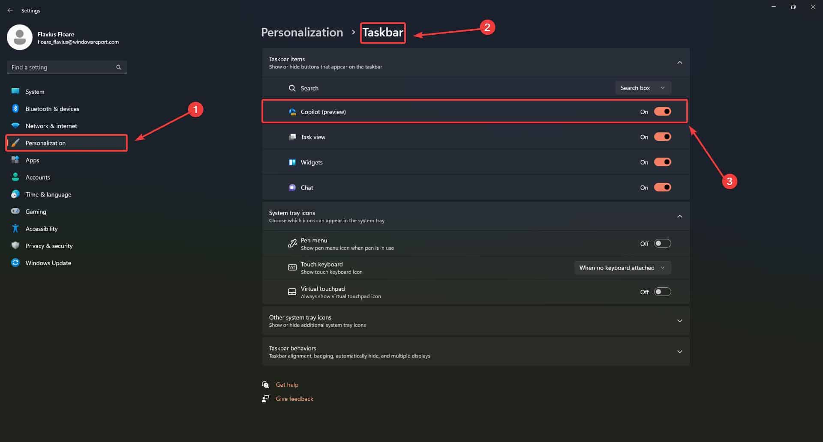Click the Pen menu icon
Viewport: 823px width, 442px height.
(x=292, y=244)
